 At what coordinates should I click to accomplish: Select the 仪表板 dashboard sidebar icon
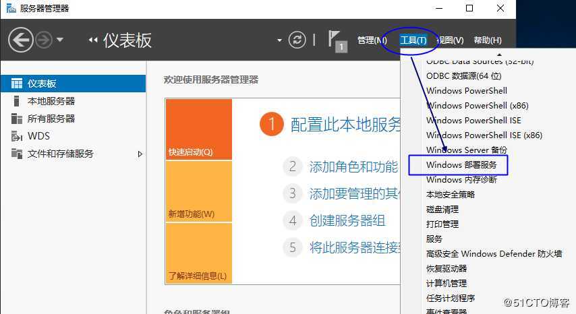click(x=17, y=84)
